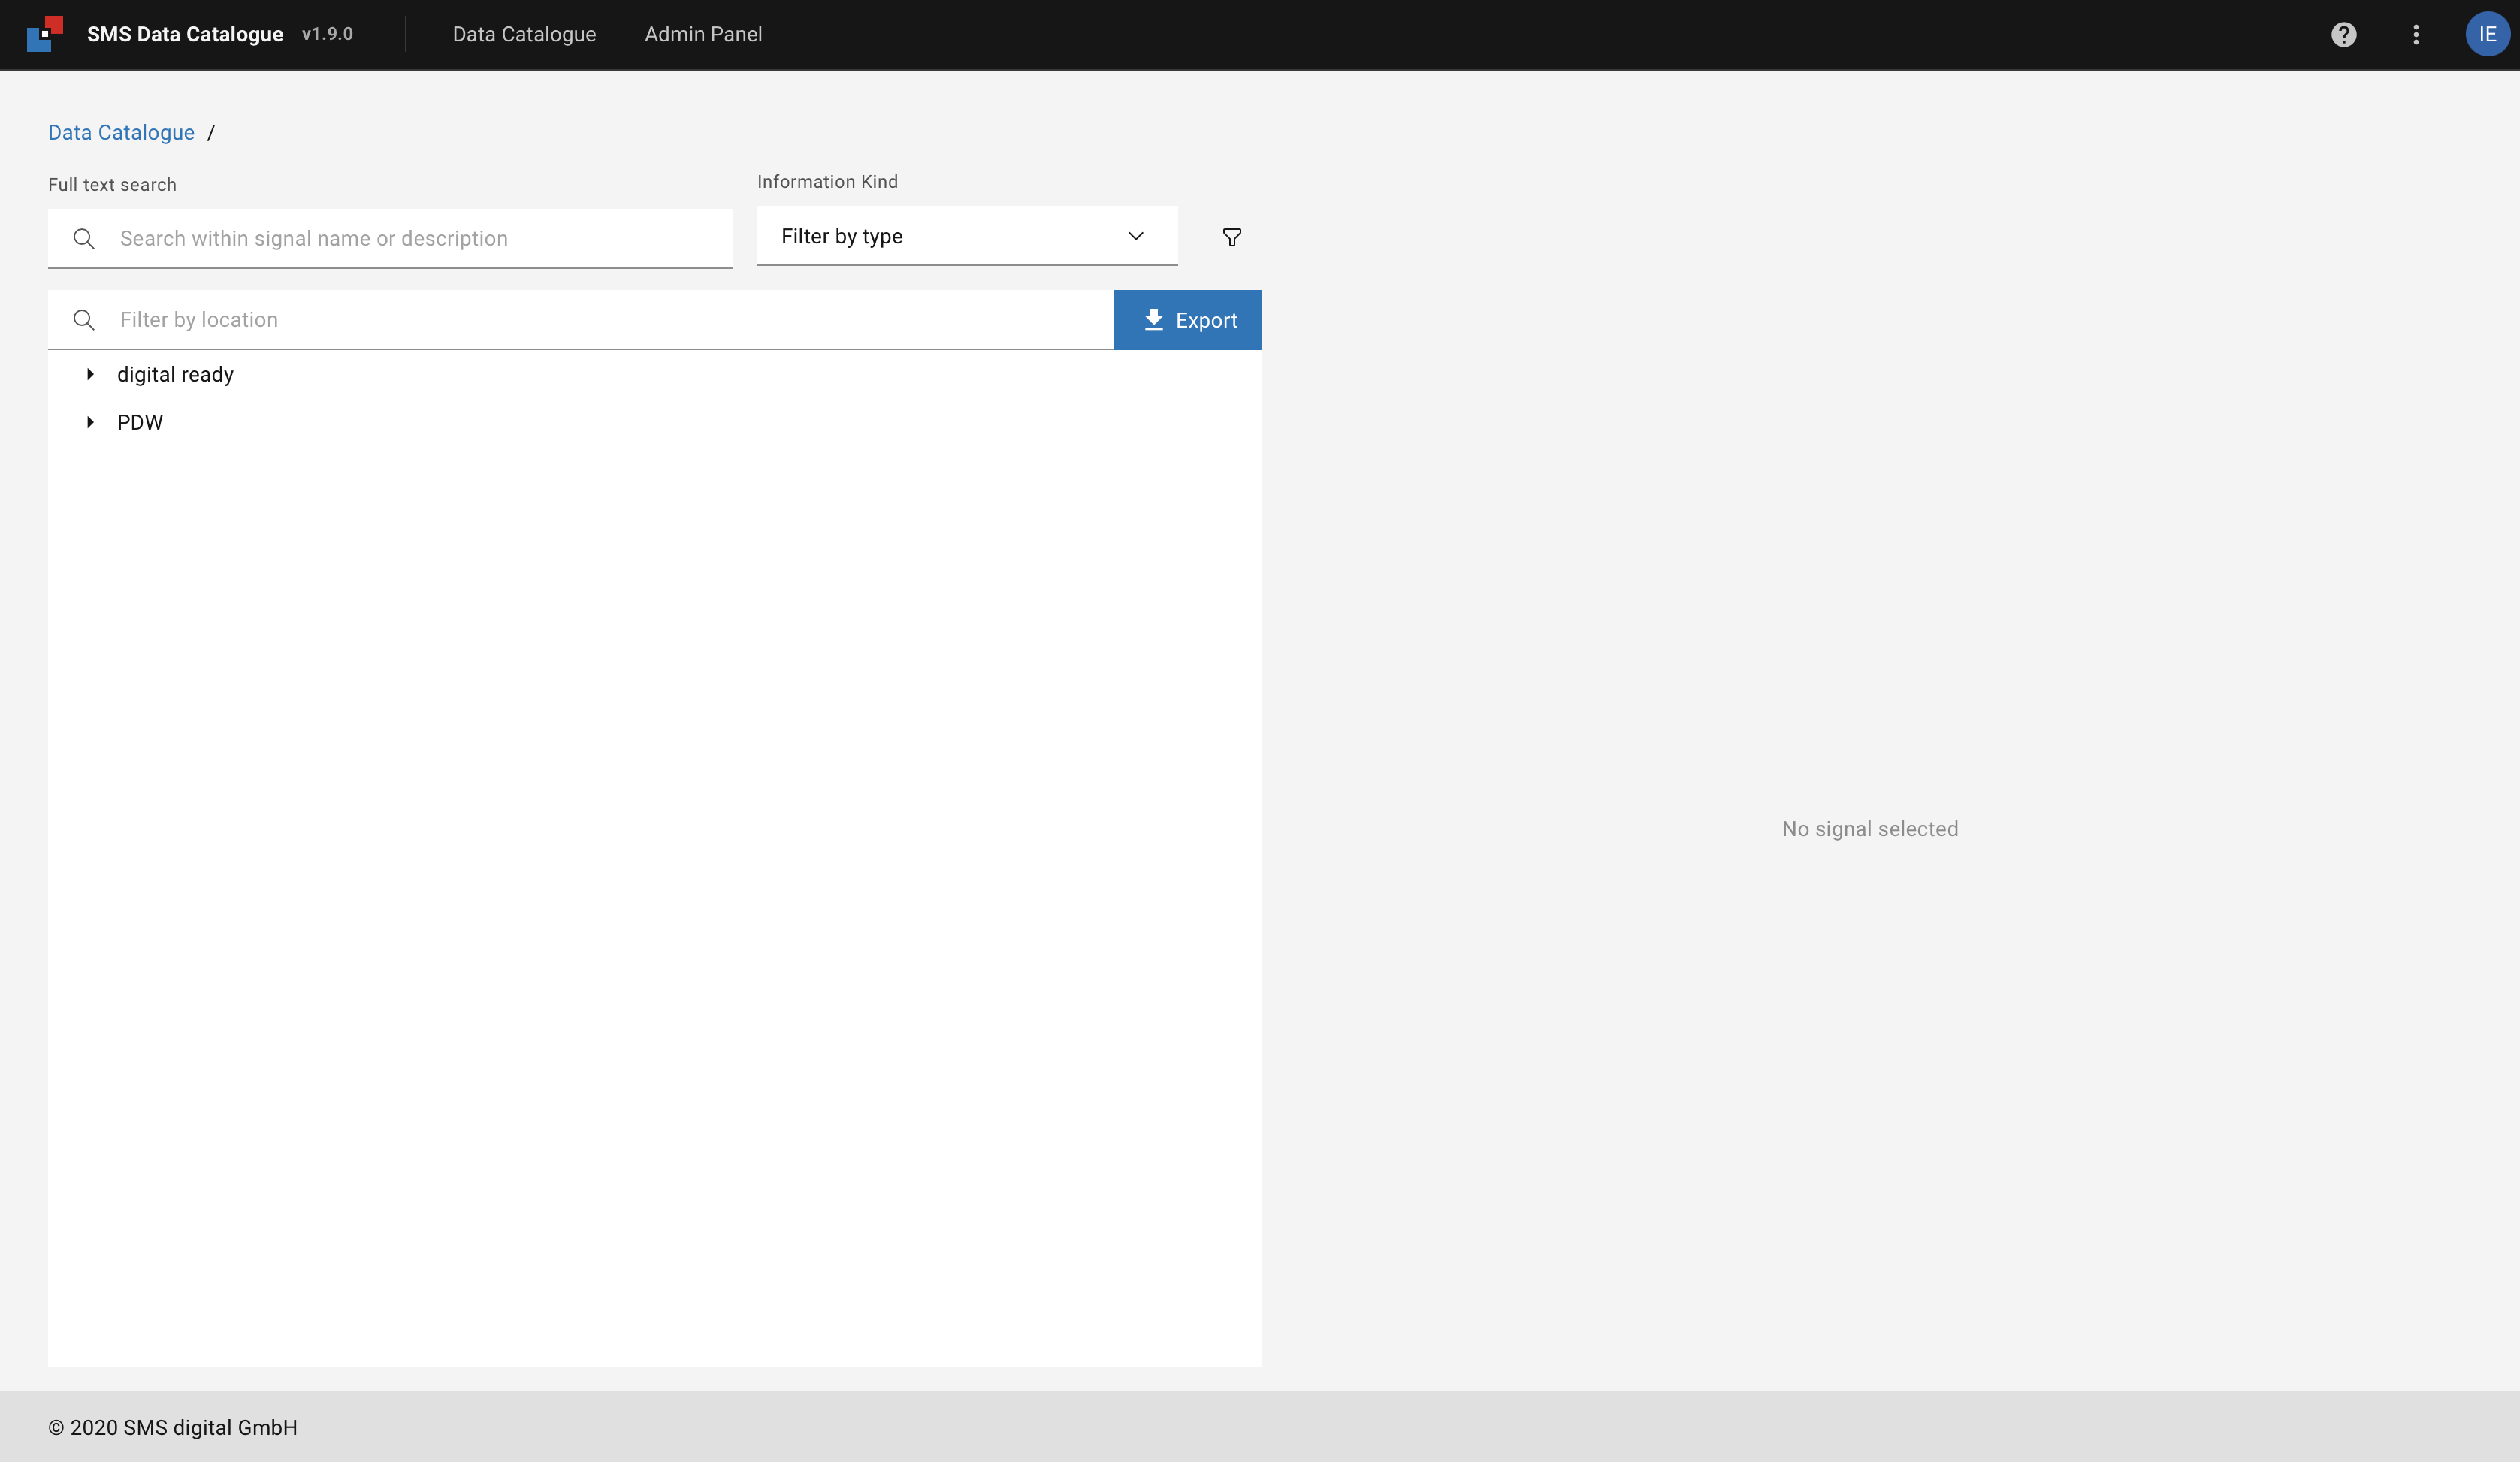The width and height of the screenshot is (2520, 1462).
Task: Click the SMS logo icon
Action: (45, 34)
